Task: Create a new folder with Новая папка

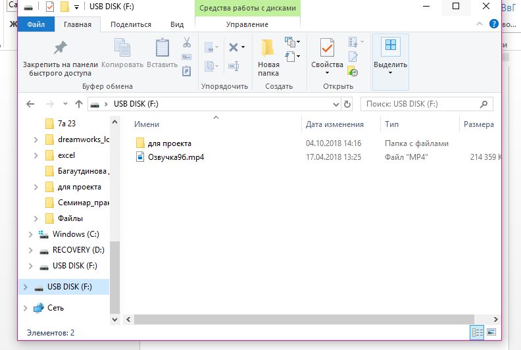Action: pyautogui.click(x=268, y=58)
